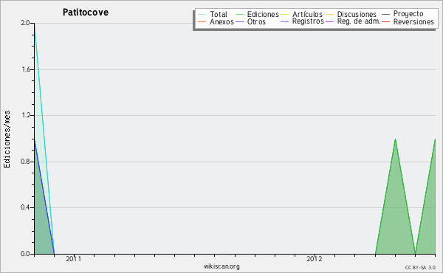Click the CC BY-SA 3.0 license text
Screen dimensions: 443x273
(x=420, y=268)
